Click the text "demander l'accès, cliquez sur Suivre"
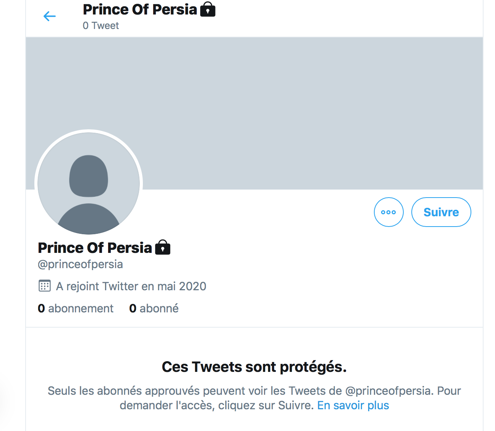This screenshot has width=495, height=431. pyautogui.click(x=217, y=405)
